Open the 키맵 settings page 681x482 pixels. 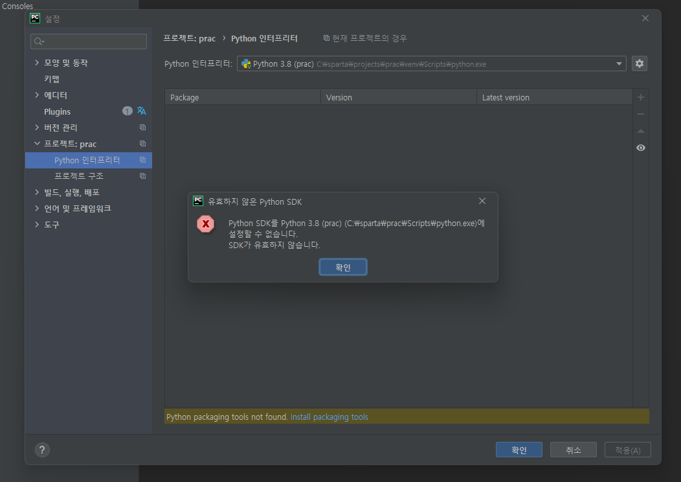(x=52, y=79)
